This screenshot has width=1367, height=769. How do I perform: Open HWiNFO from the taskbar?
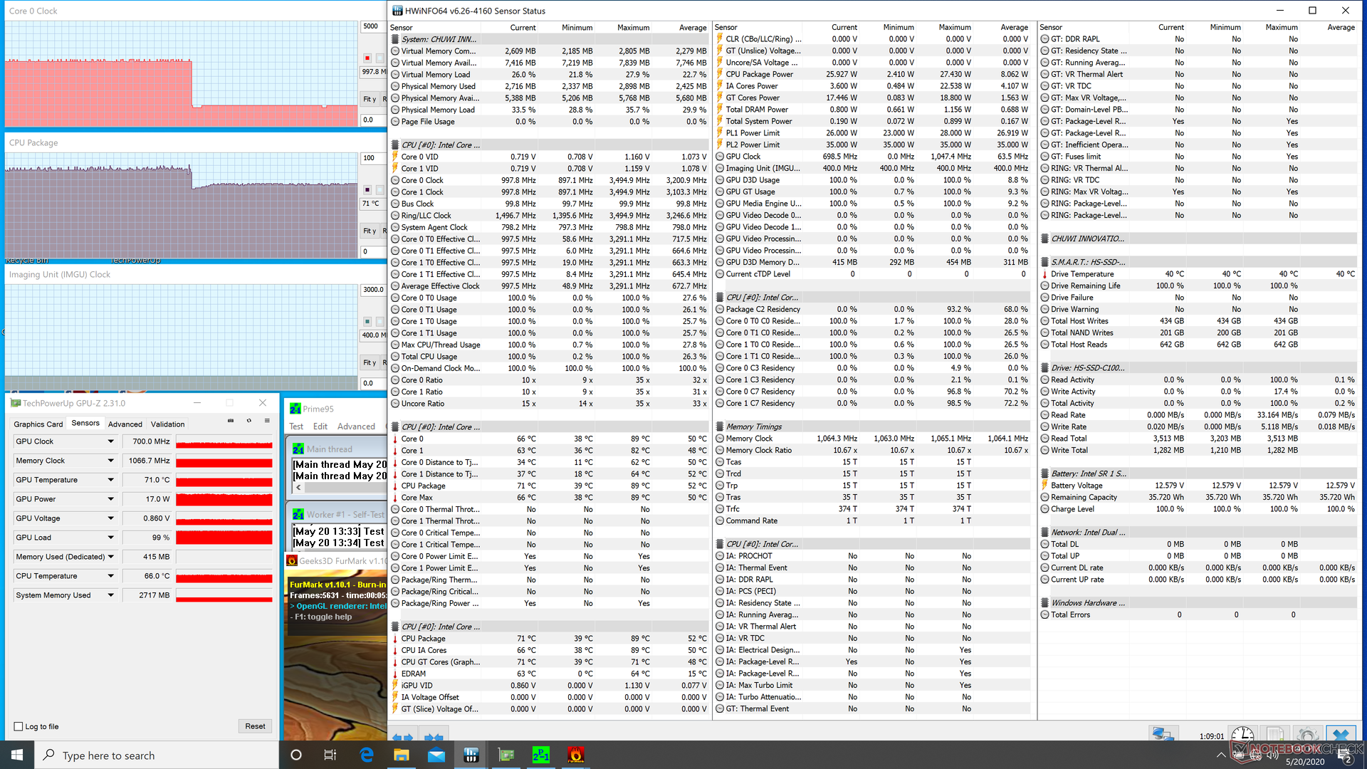coord(471,755)
